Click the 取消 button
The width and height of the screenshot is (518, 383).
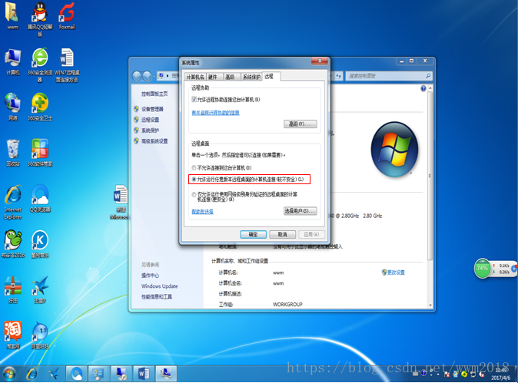click(x=283, y=234)
